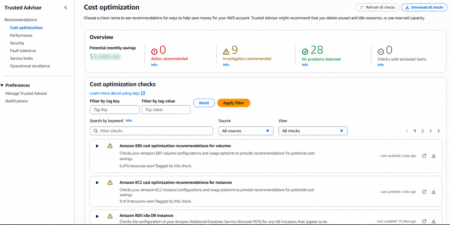Focus the Filter checks search box
Screen dimensions: 450x225
(x=151, y=131)
